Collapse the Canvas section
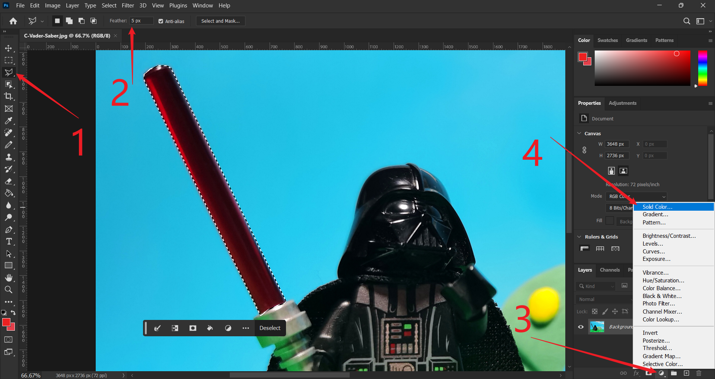 click(x=579, y=133)
